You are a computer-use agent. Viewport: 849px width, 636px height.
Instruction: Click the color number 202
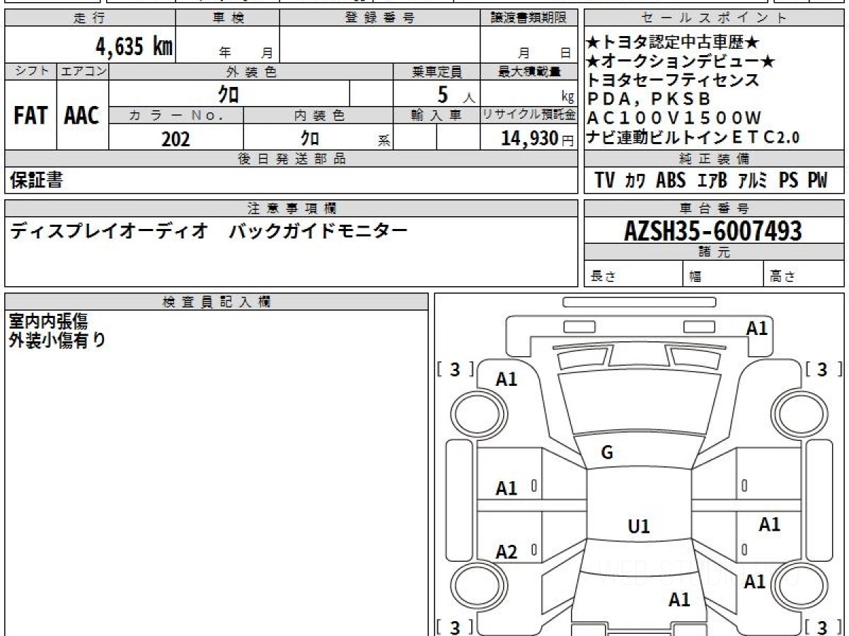click(x=175, y=139)
